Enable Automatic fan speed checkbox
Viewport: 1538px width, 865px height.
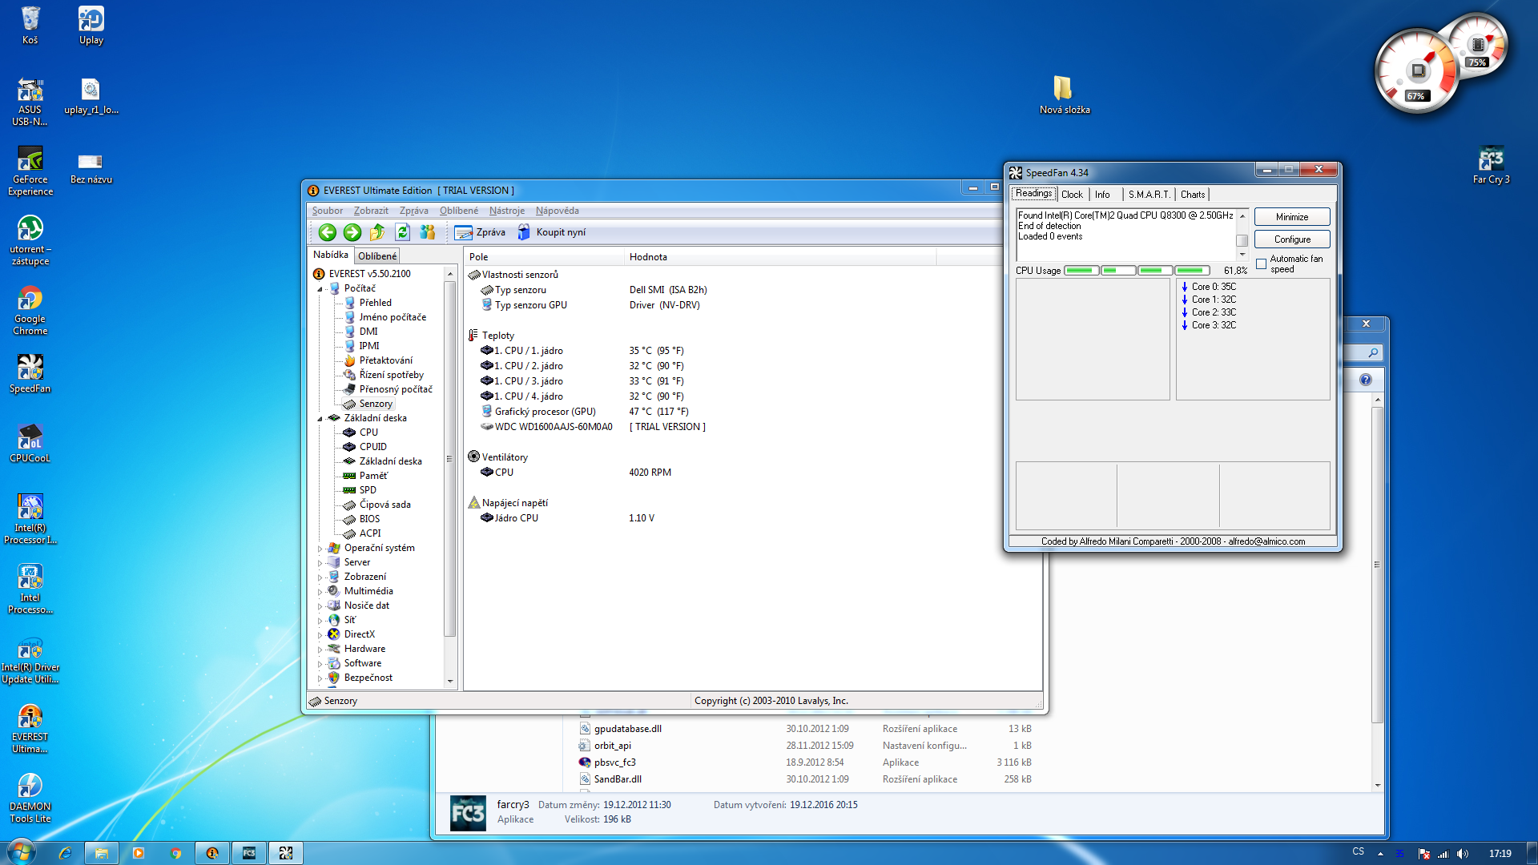pyautogui.click(x=1262, y=264)
